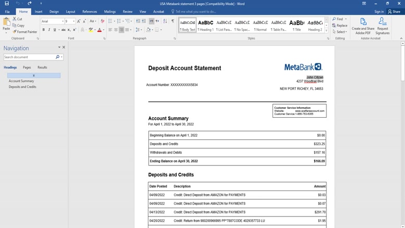The height and width of the screenshot is (228, 405).
Task: Center align the paragraph text
Action: [116, 30]
